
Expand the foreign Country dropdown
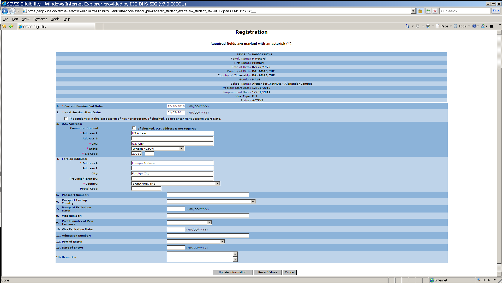pos(217,184)
